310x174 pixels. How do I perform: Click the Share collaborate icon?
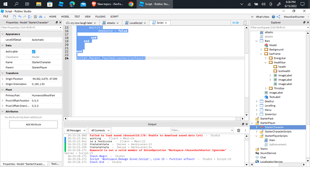click(279, 17)
